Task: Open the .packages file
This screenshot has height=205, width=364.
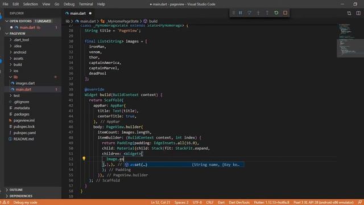Action: coord(33,114)
